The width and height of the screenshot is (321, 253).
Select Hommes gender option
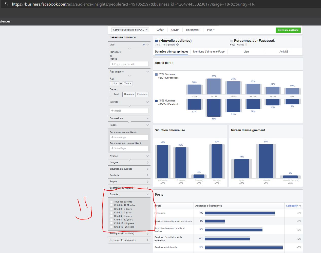click(129, 94)
